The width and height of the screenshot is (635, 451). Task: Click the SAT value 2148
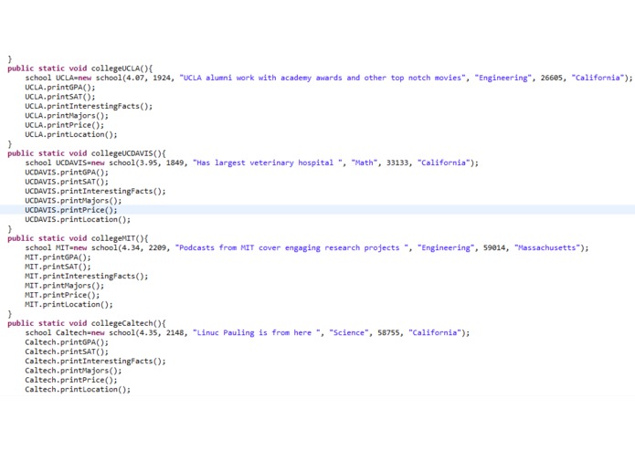[x=175, y=332]
